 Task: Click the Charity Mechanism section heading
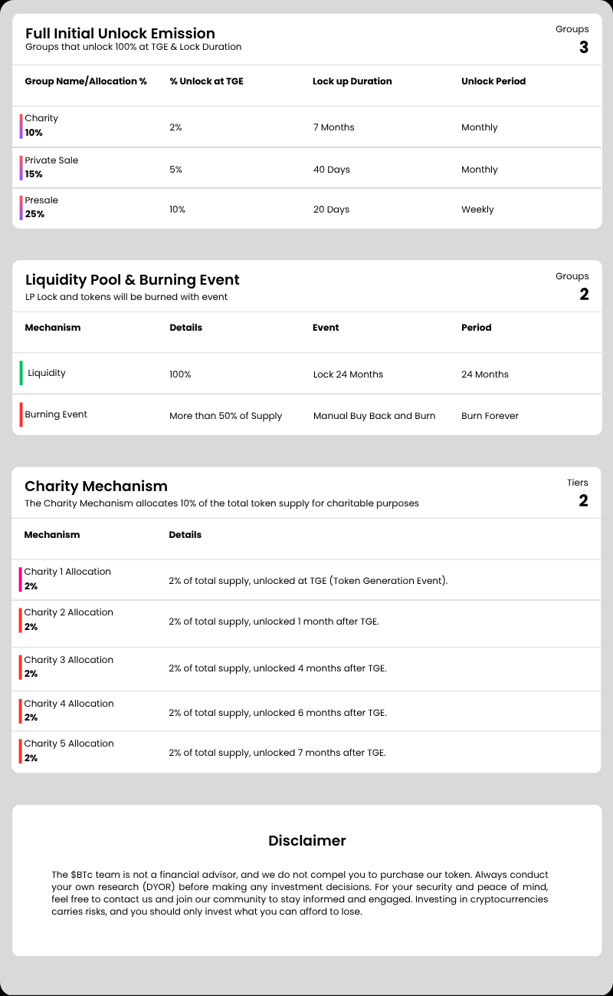click(x=96, y=486)
